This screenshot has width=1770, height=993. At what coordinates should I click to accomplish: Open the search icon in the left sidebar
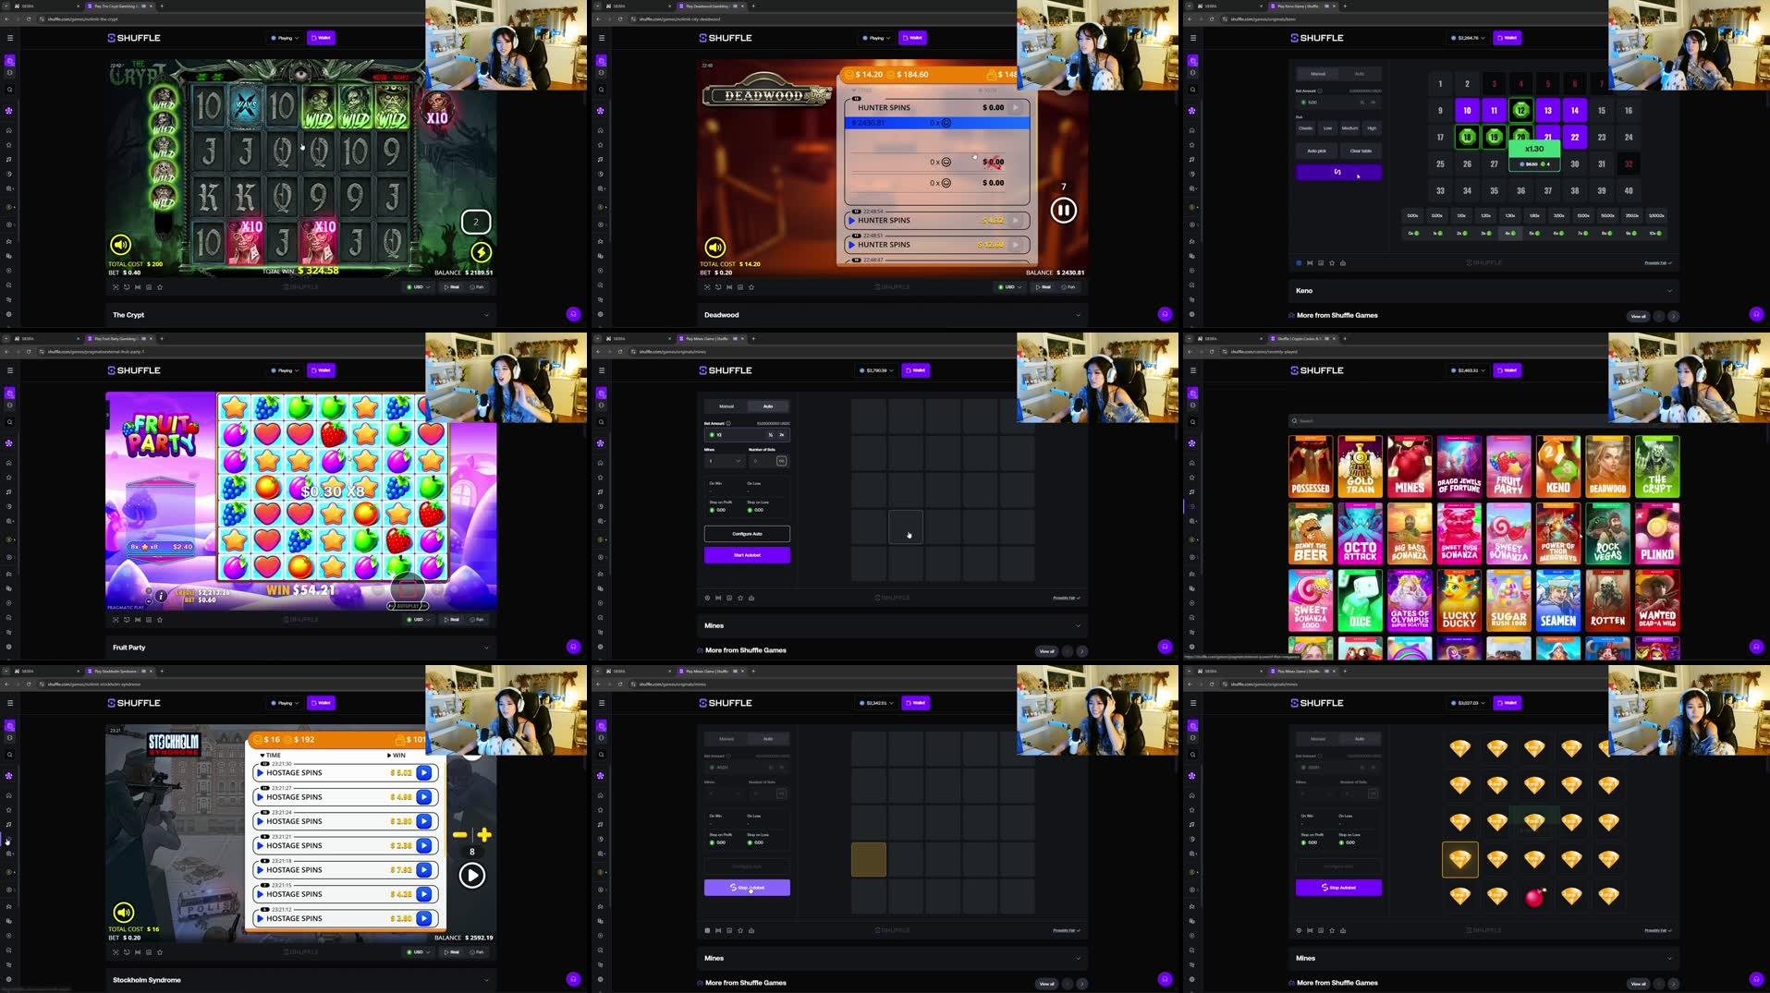[9, 90]
